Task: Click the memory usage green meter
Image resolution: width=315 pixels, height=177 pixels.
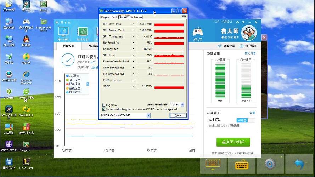Action: click(x=246, y=80)
